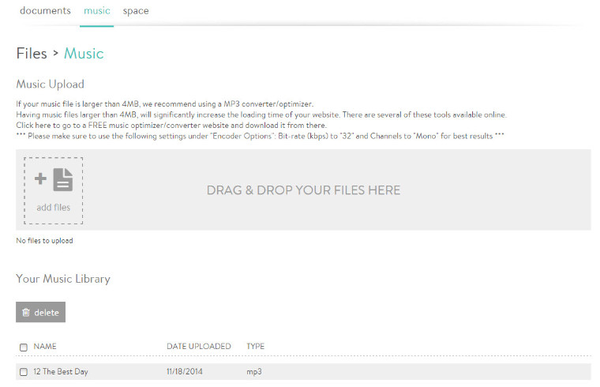Click the 'Your Music Library' heading
This screenshot has height=387, width=600.
63,279
